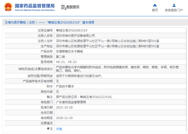The image size is (188, 134).
Task: Select registration number 粤械注准20162061519 value cell
Action: (x=72, y=30)
